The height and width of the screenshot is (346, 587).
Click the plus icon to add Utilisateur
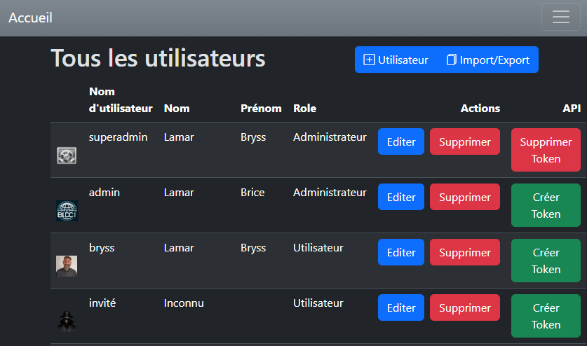pos(369,60)
